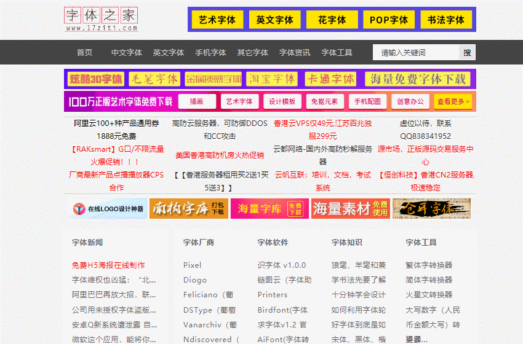523x344 pixels.
Task: Open the 炫酷3D字体 banner tag
Action: [x=96, y=79]
